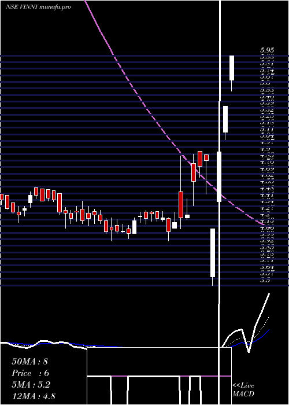Open the <<Live MACD link

click(243, 389)
